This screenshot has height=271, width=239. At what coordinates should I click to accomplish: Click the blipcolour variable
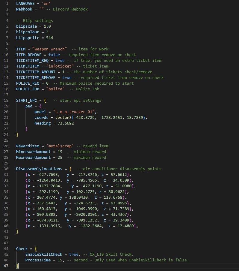(28, 32)
